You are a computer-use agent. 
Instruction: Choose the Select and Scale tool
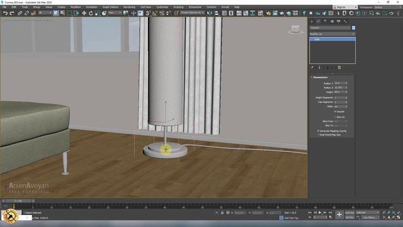98,13
